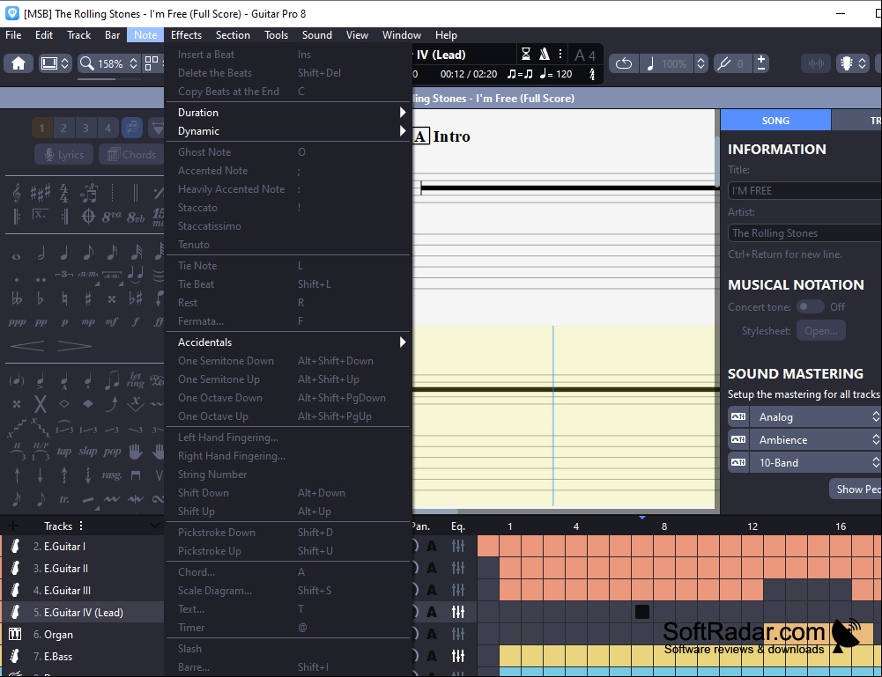Apply the 8va octave marking
882x677 pixels.
(x=111, y=217)
